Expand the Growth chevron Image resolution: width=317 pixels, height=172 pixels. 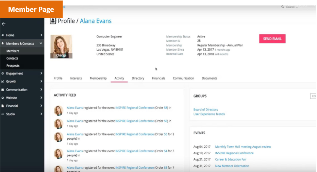click(41, 82)
